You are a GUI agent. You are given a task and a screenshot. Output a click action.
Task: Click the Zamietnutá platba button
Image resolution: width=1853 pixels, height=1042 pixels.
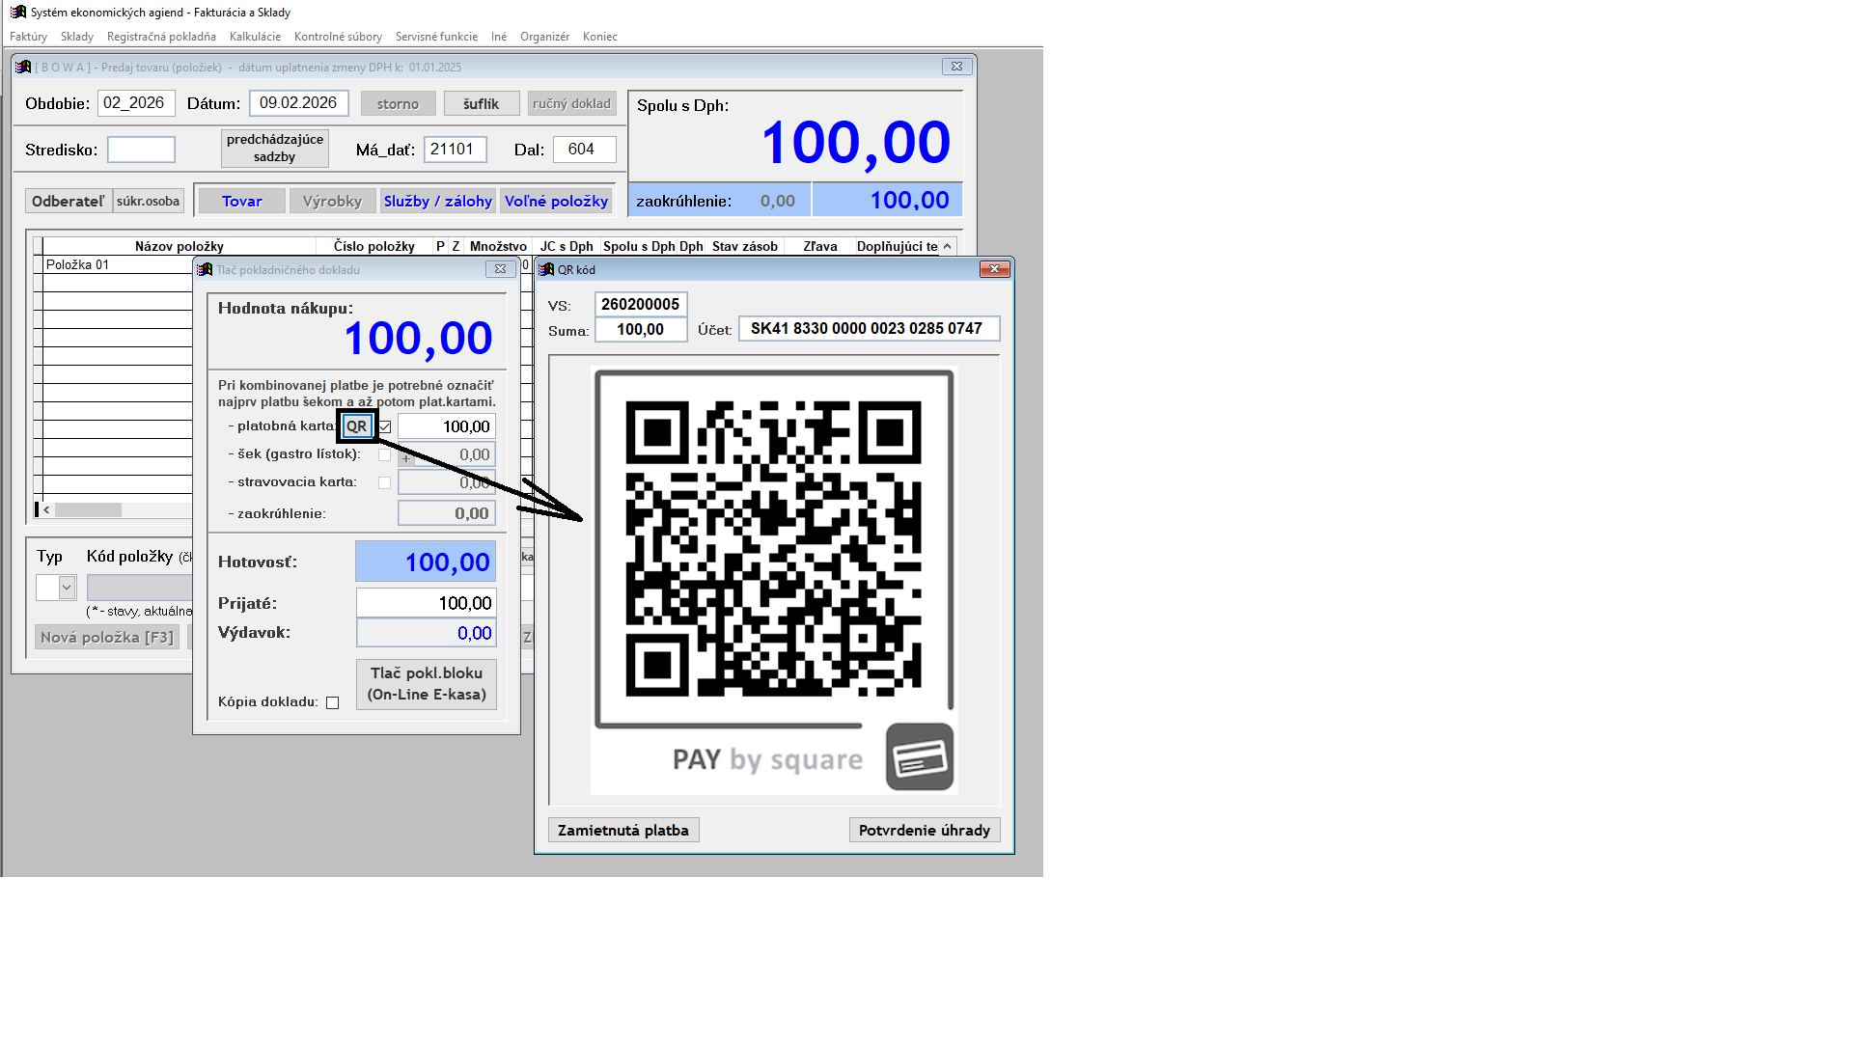pos(623,830)
